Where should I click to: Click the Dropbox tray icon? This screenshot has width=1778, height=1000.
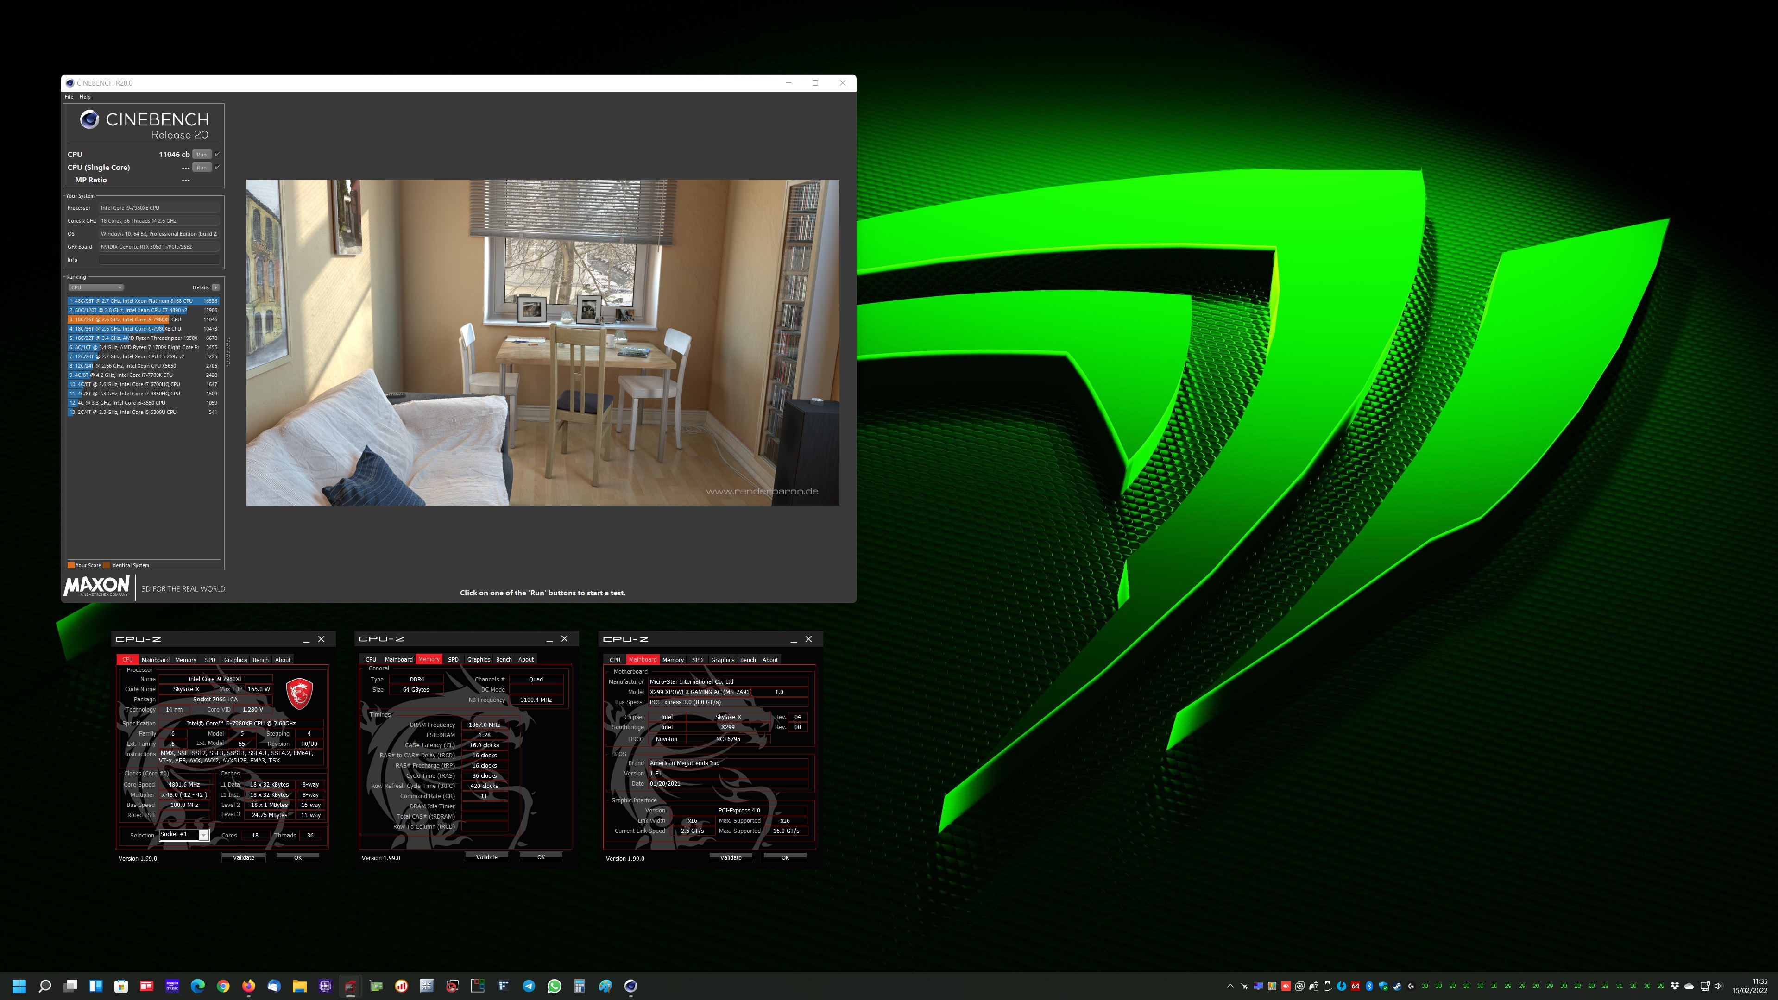click(1675, 986)
